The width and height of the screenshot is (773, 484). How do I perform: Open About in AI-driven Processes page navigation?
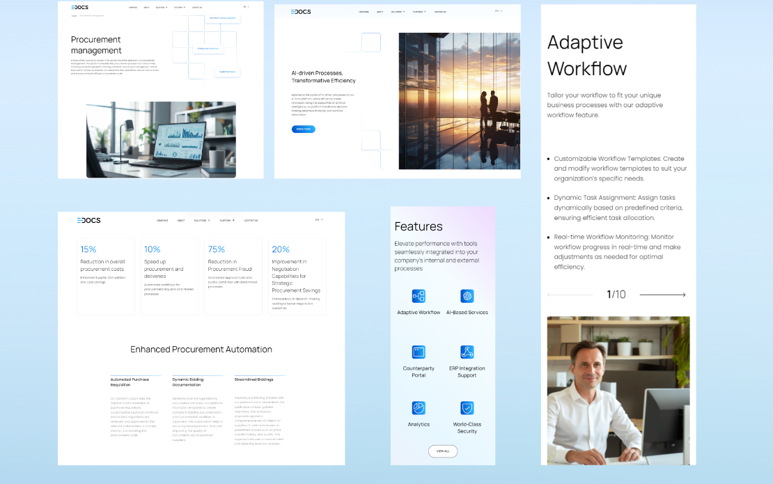coord(380,11)
